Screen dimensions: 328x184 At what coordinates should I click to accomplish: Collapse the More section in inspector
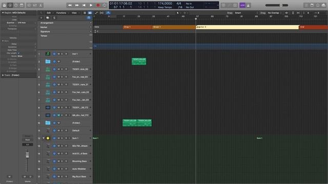3,41
